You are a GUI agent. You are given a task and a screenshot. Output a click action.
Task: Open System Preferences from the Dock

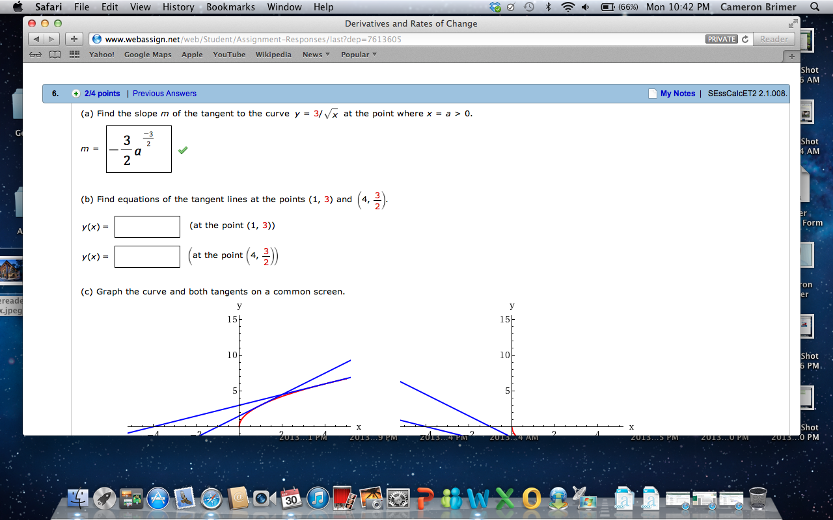point(398,499)
